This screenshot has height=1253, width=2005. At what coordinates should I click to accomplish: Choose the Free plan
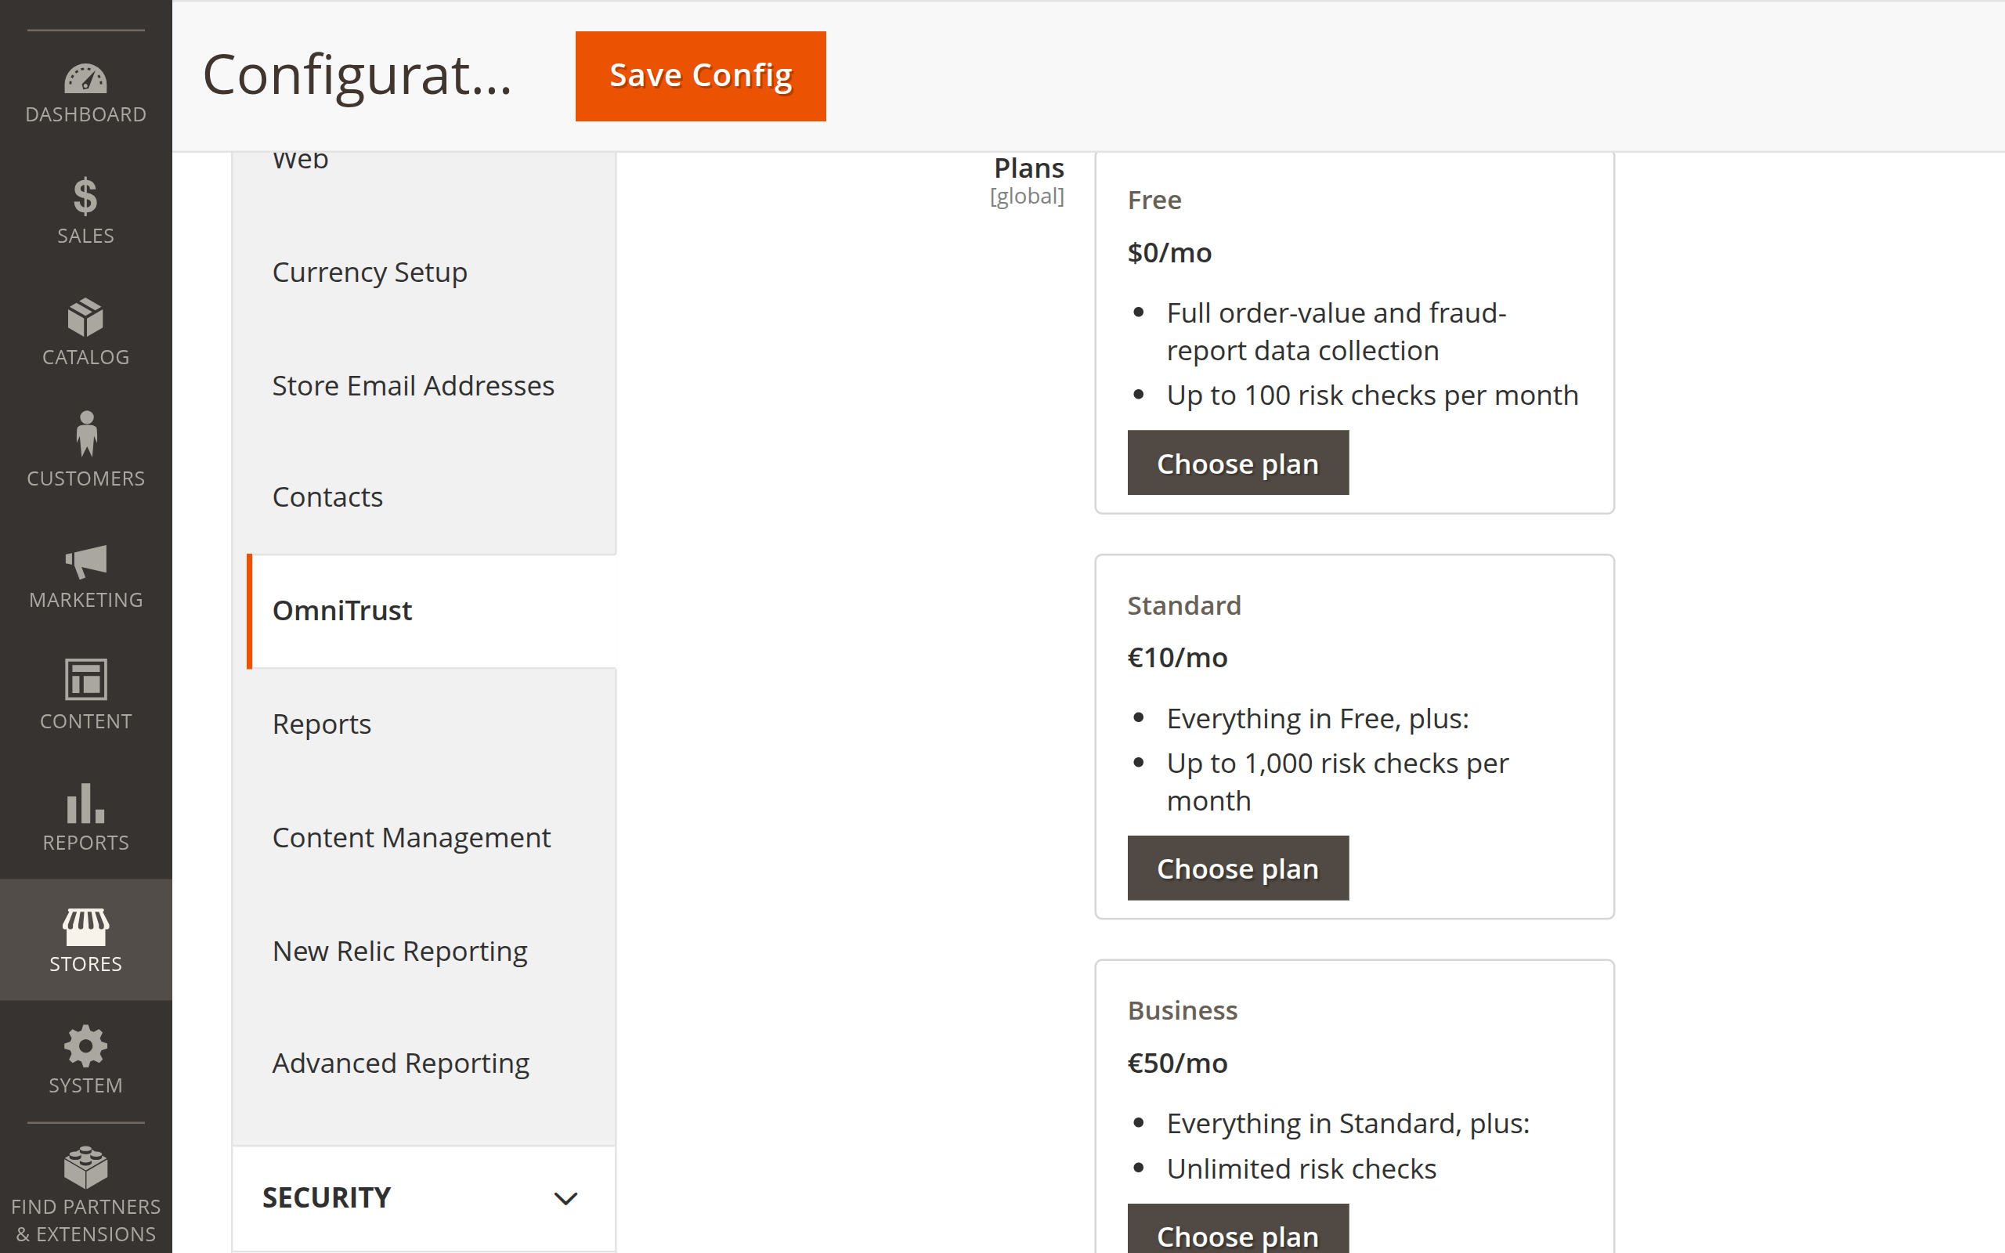(x=1237, y=462)
